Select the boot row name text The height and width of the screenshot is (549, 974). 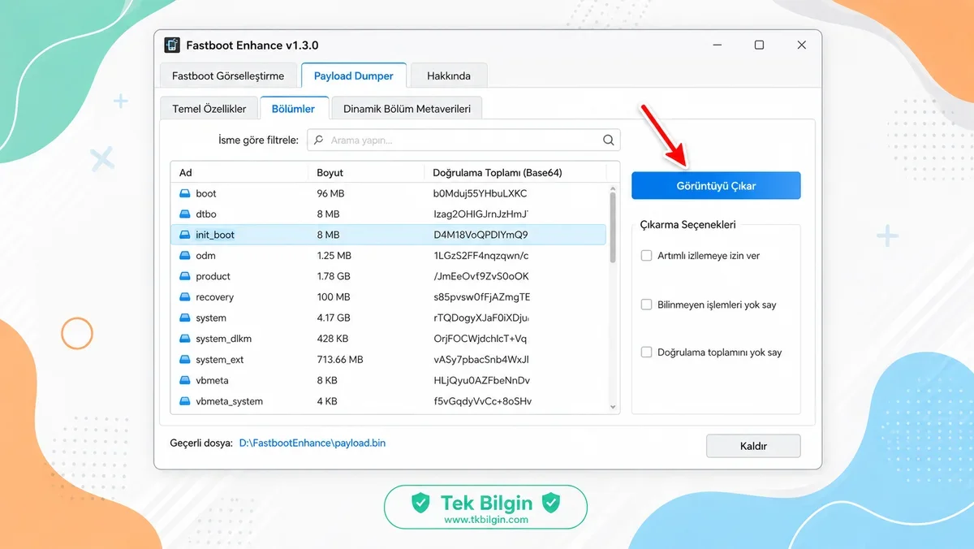tap(206, 193)
